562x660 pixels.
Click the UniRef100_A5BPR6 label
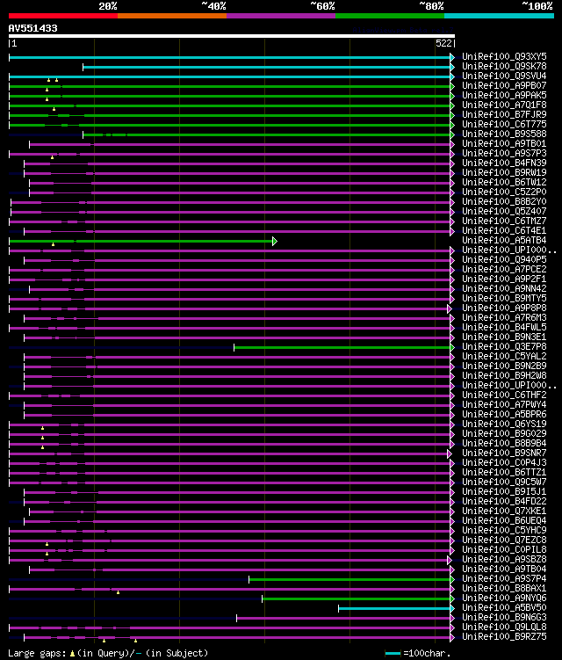point(504,415)
